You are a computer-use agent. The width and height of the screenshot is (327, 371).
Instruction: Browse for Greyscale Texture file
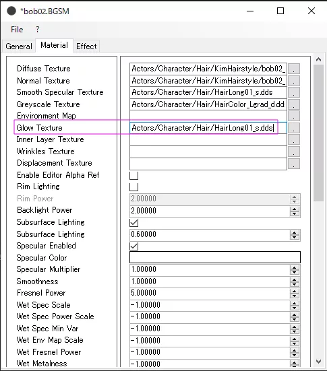294,104
